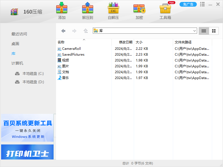Click the 1.98 KB size cell
Image resolution: width=223 pixels, height=167 pixels.
click(142, 60)
